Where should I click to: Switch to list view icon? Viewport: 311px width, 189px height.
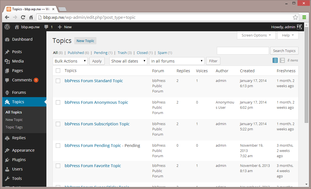pos(275,60)
